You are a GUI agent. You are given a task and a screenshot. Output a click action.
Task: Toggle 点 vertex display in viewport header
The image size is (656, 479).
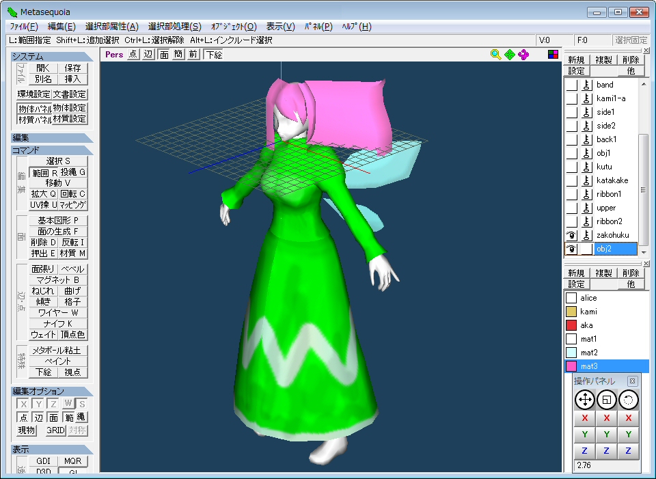pyautogui.click(x=133, y=55)
